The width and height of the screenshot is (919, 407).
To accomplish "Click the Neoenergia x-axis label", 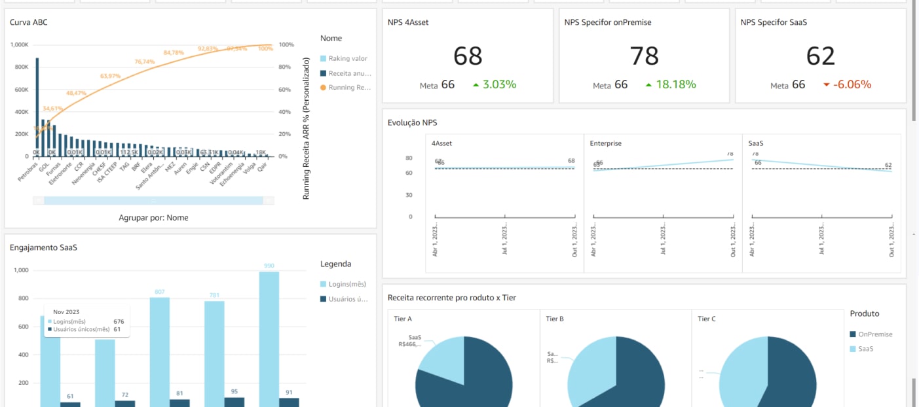I will (84, 173).
